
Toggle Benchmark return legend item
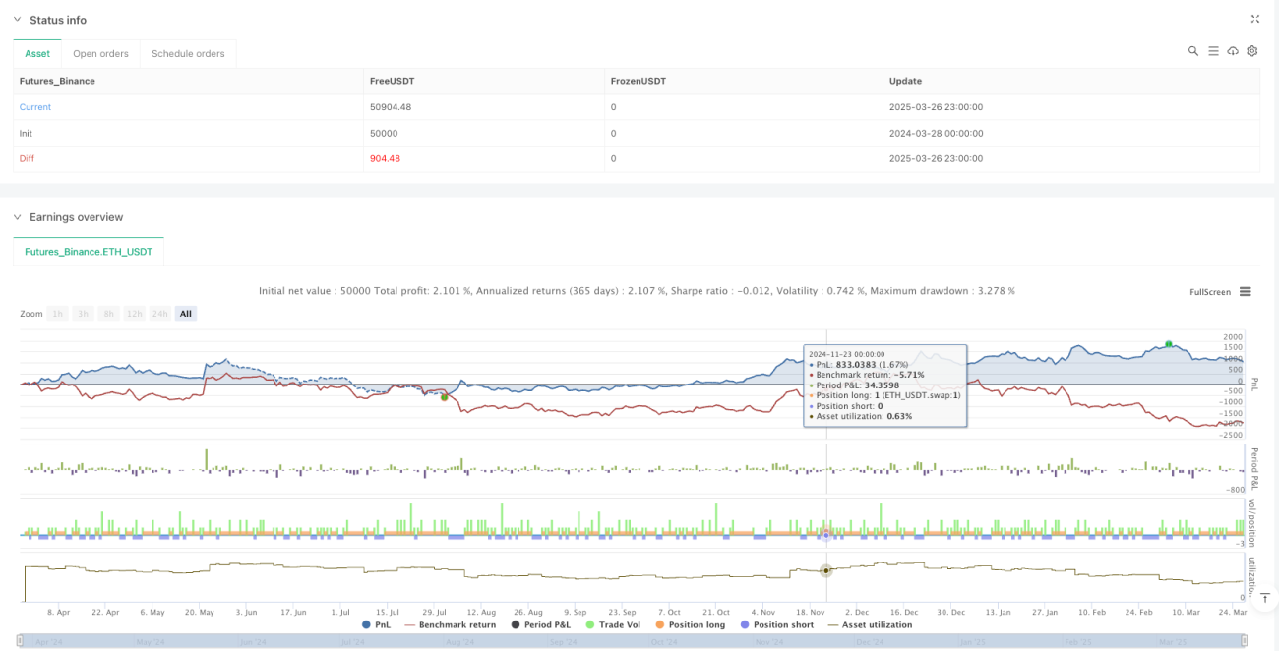450,624
